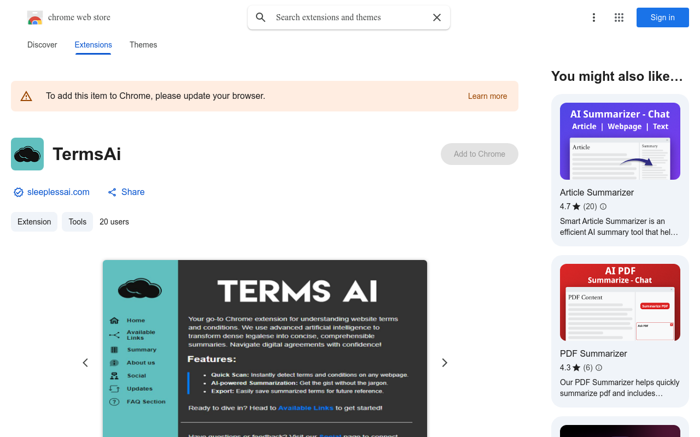Image resolution: width=700 pixels, height=437 pixels.
Task: Go to previous screenshot with left arrow
Action: point(85,363)
